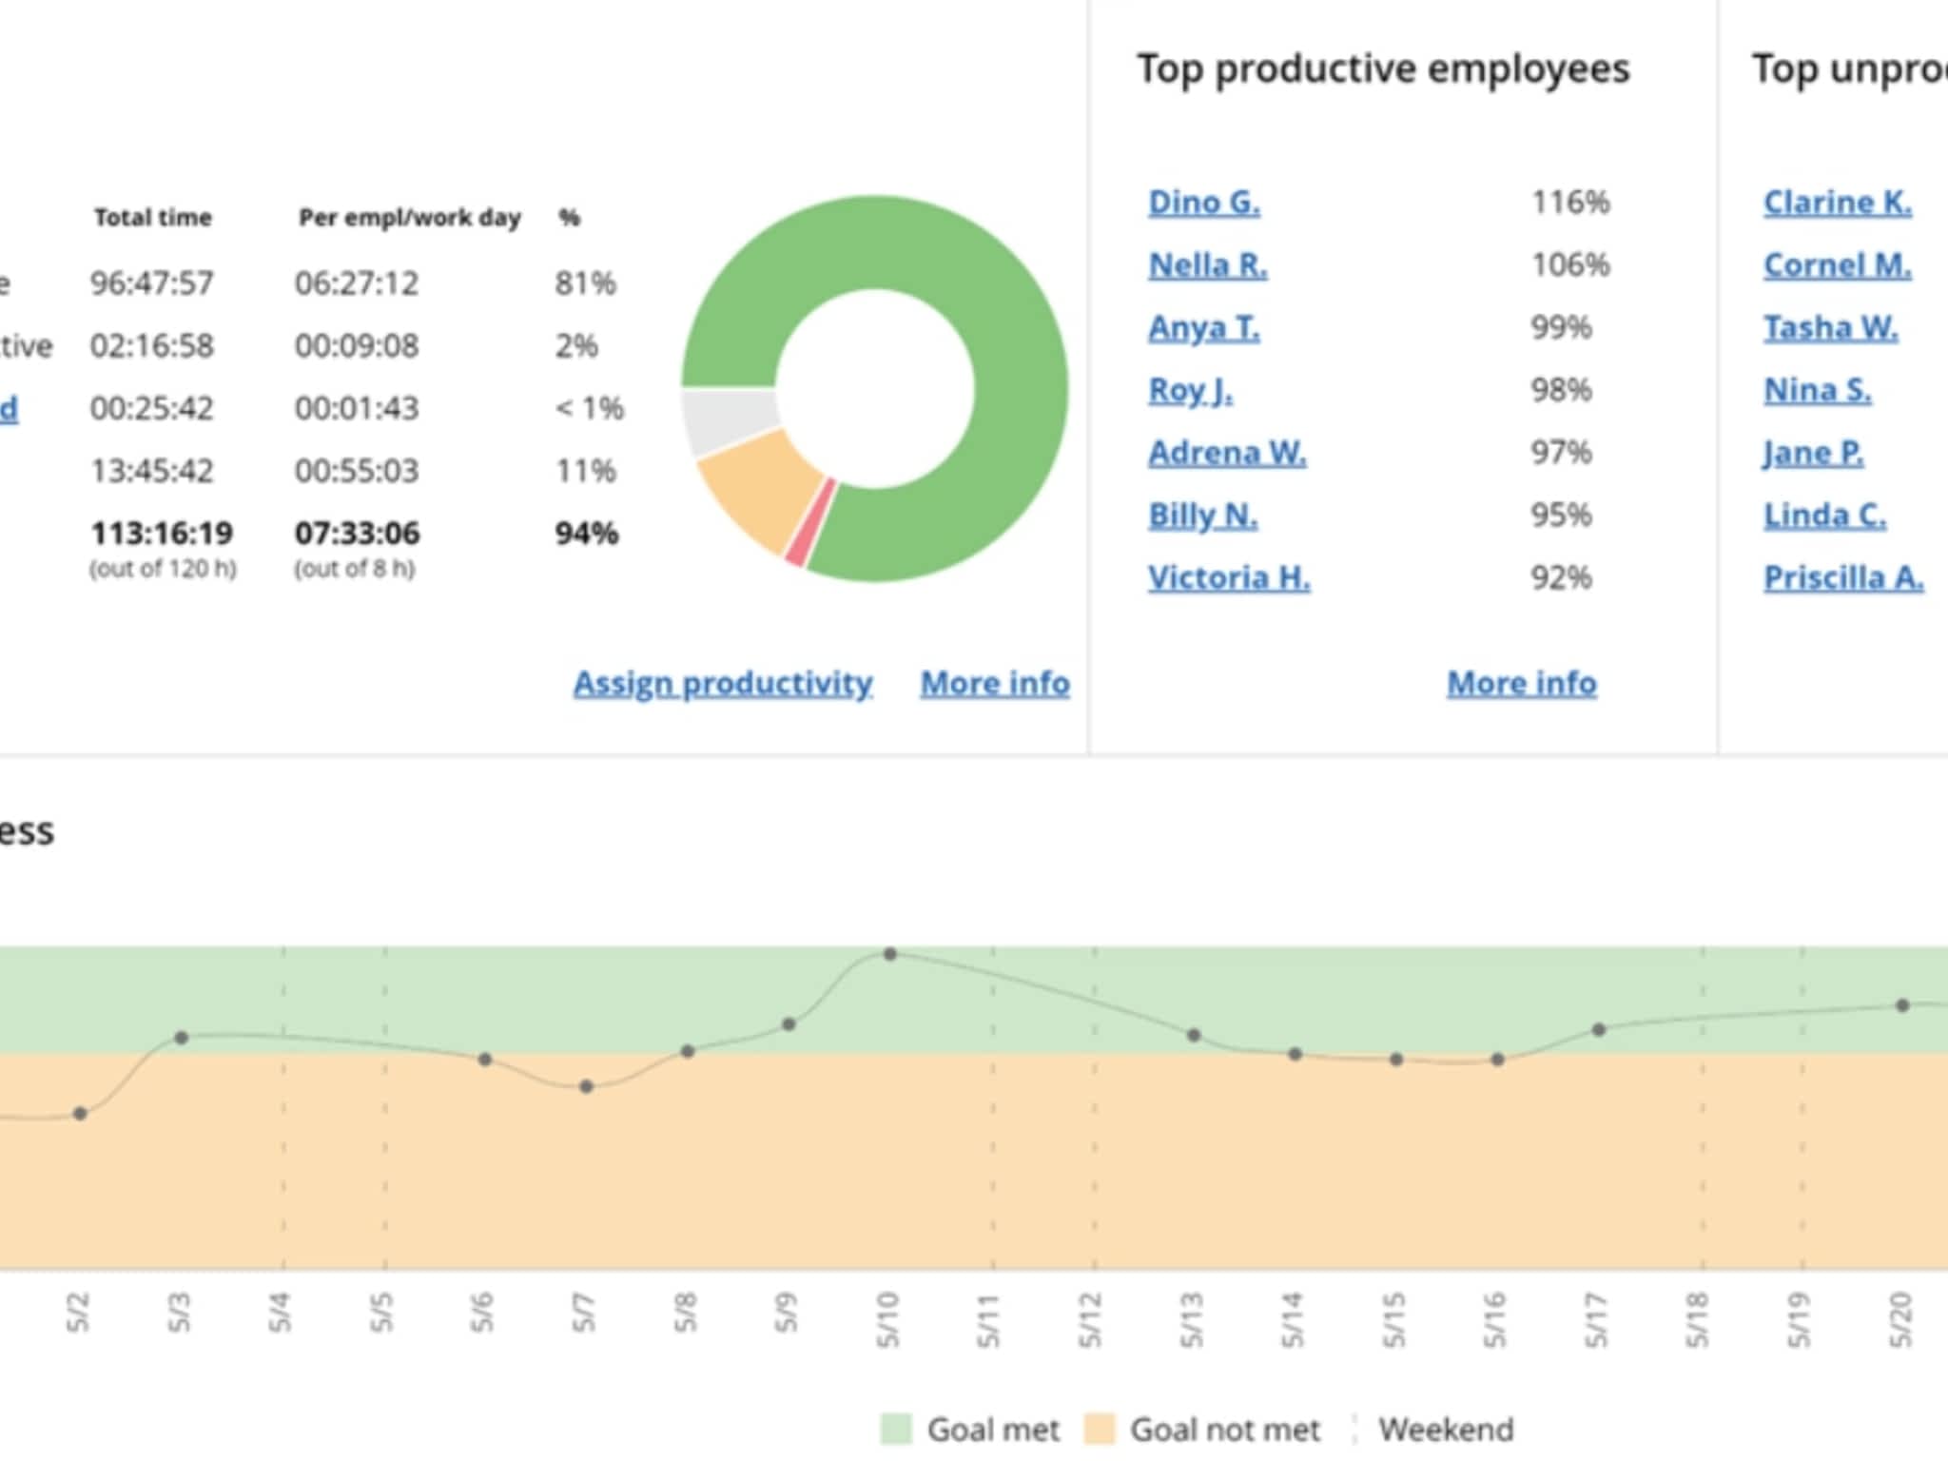Select Victoria H. employee link
This screenshot has width=1948, height=1461.
(x=1228, y=578)
